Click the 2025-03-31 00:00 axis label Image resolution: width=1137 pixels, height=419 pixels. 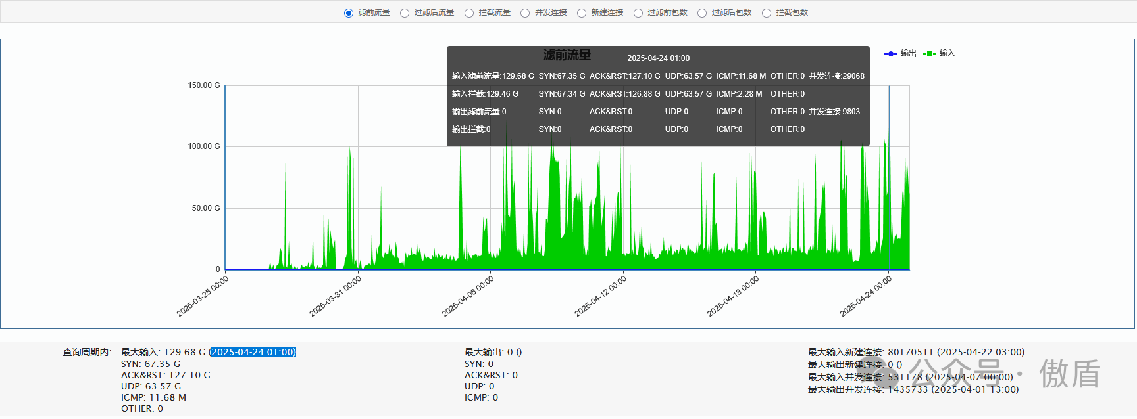[x=336, y=296]
